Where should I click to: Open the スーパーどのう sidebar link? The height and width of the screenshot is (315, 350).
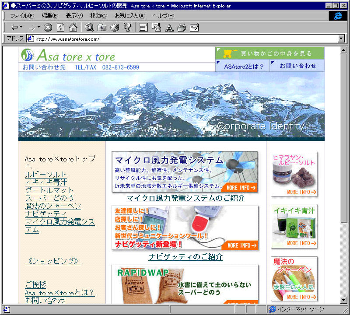click(49, 198)
